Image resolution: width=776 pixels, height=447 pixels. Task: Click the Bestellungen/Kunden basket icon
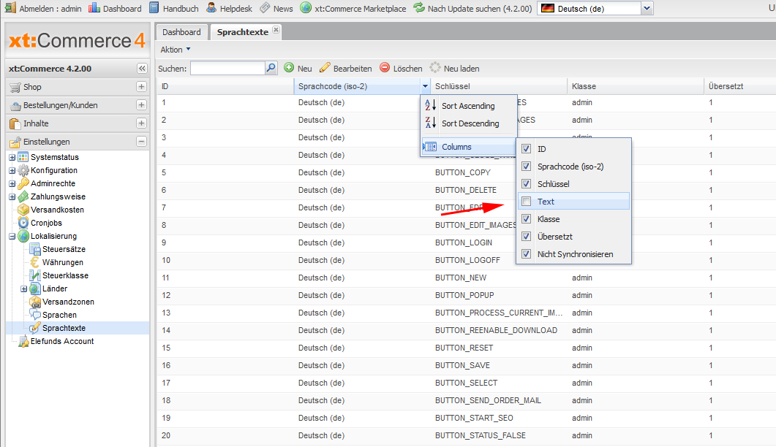click(15, 105)
